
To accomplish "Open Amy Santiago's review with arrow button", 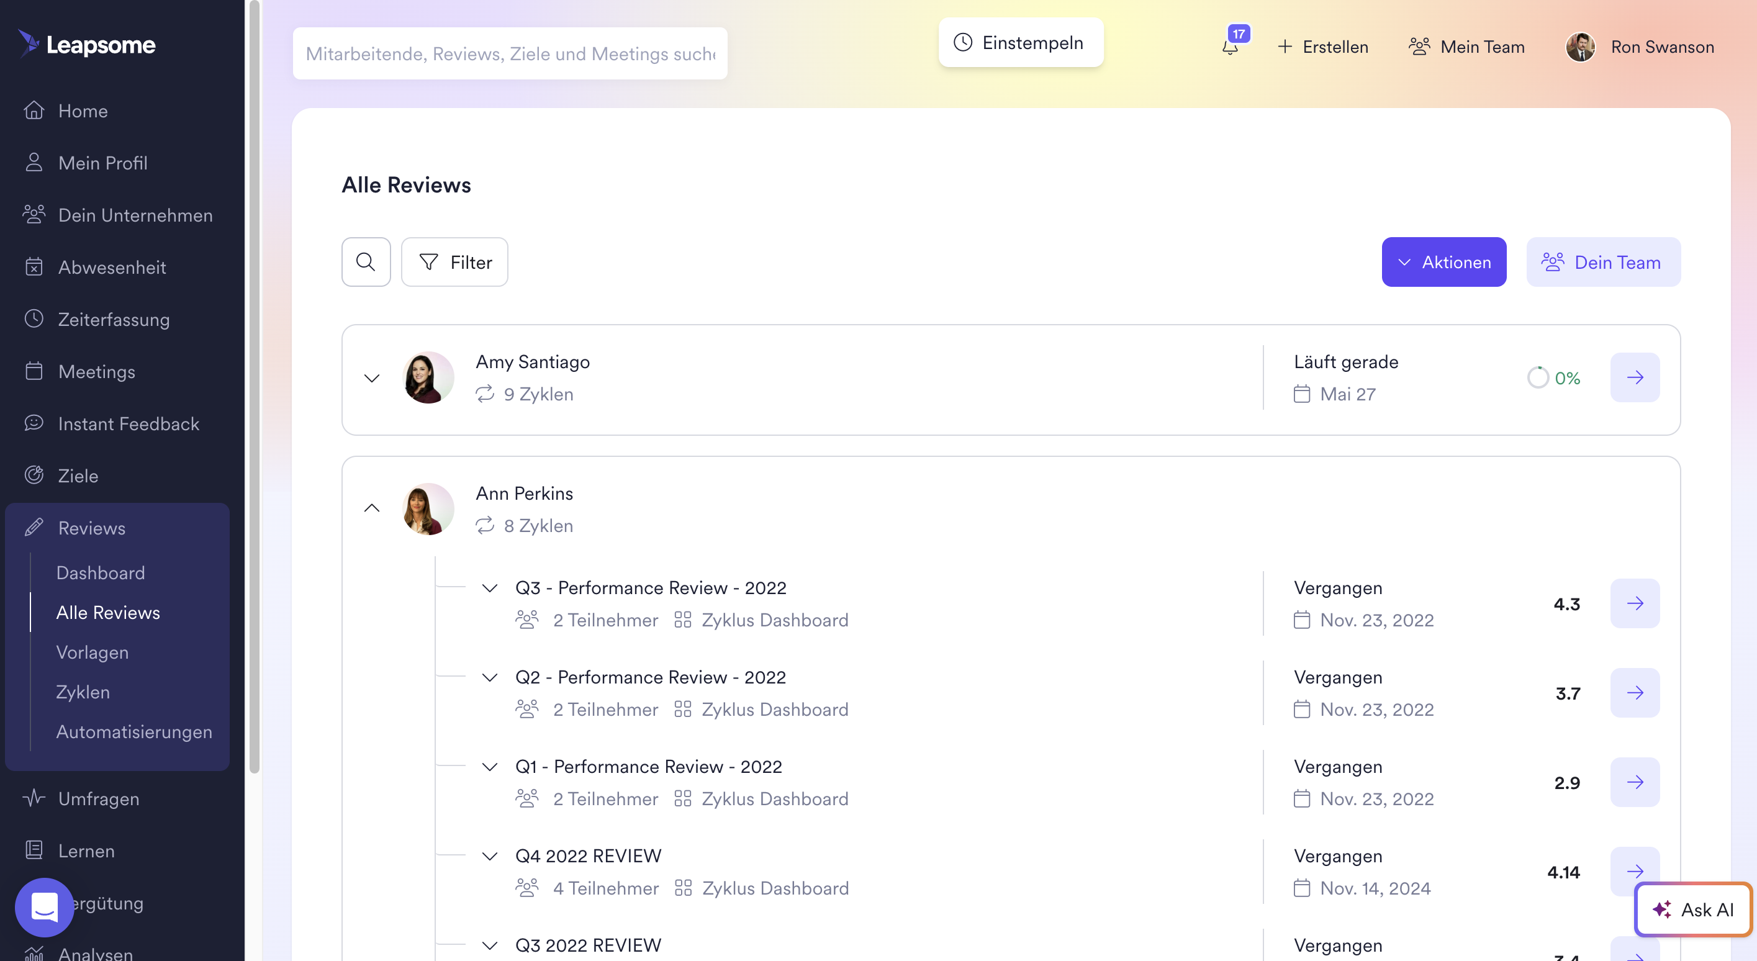I will click(x=1635, y=377).
